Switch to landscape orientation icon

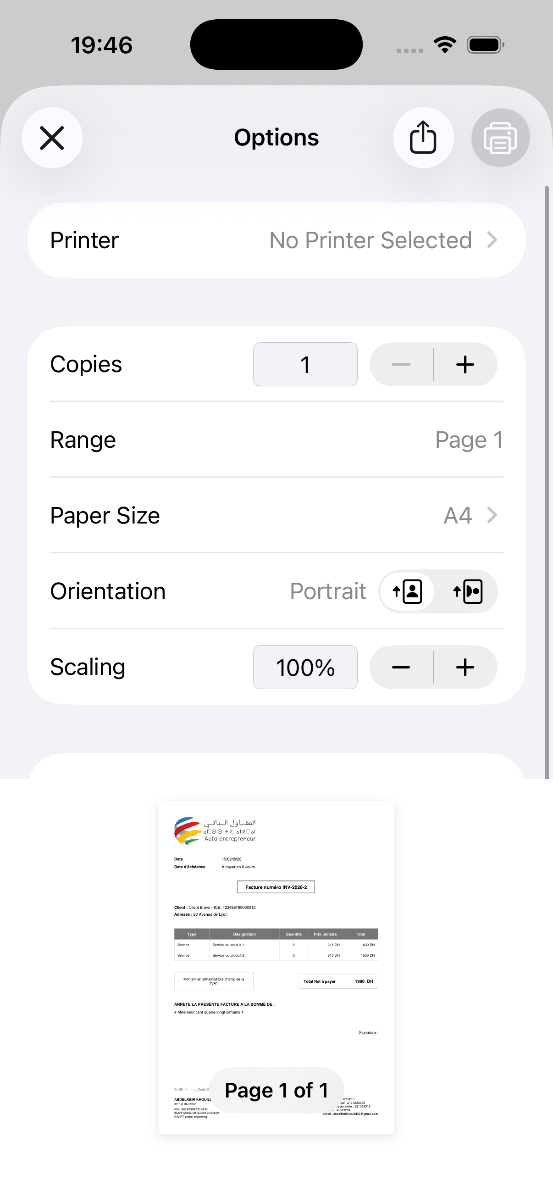click(468, 592)
